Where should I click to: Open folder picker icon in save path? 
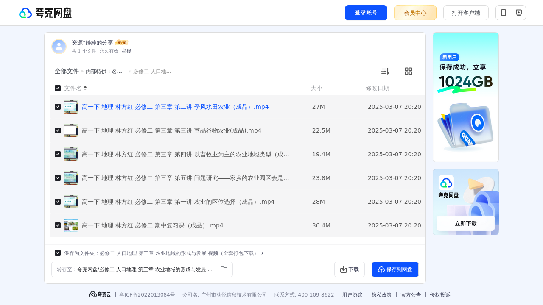224,269
